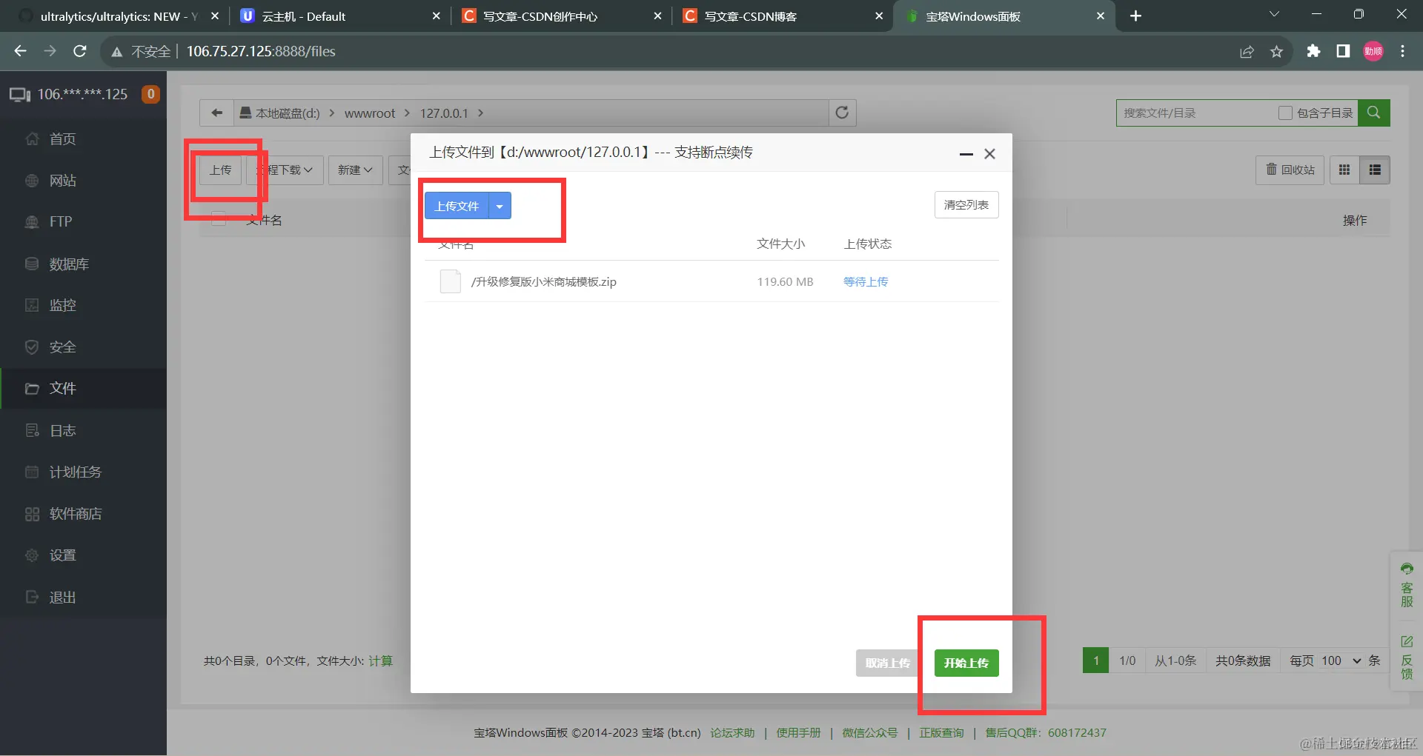Switch file listing to grid view

1344,170
